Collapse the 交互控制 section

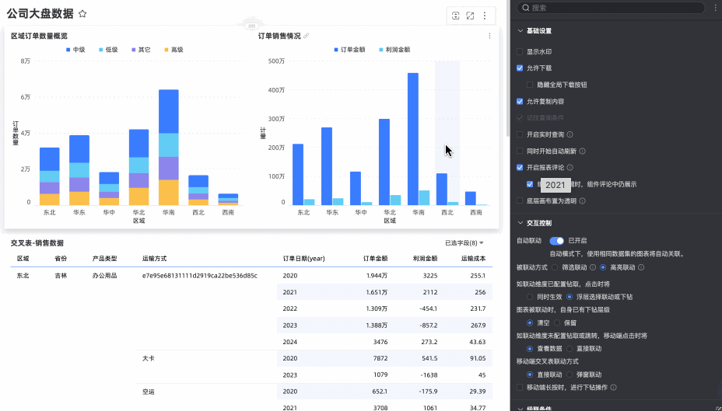coord(520,223)
